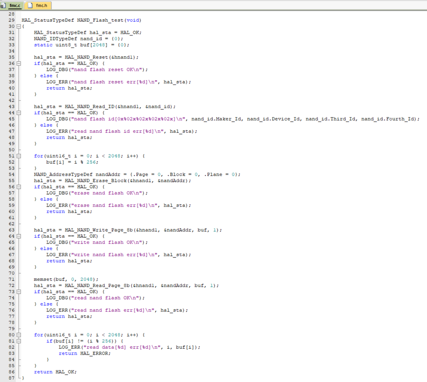427x382 pixels.
Task: Toggle the code fold marker at line 56
Action: click(x=18, y=187)
